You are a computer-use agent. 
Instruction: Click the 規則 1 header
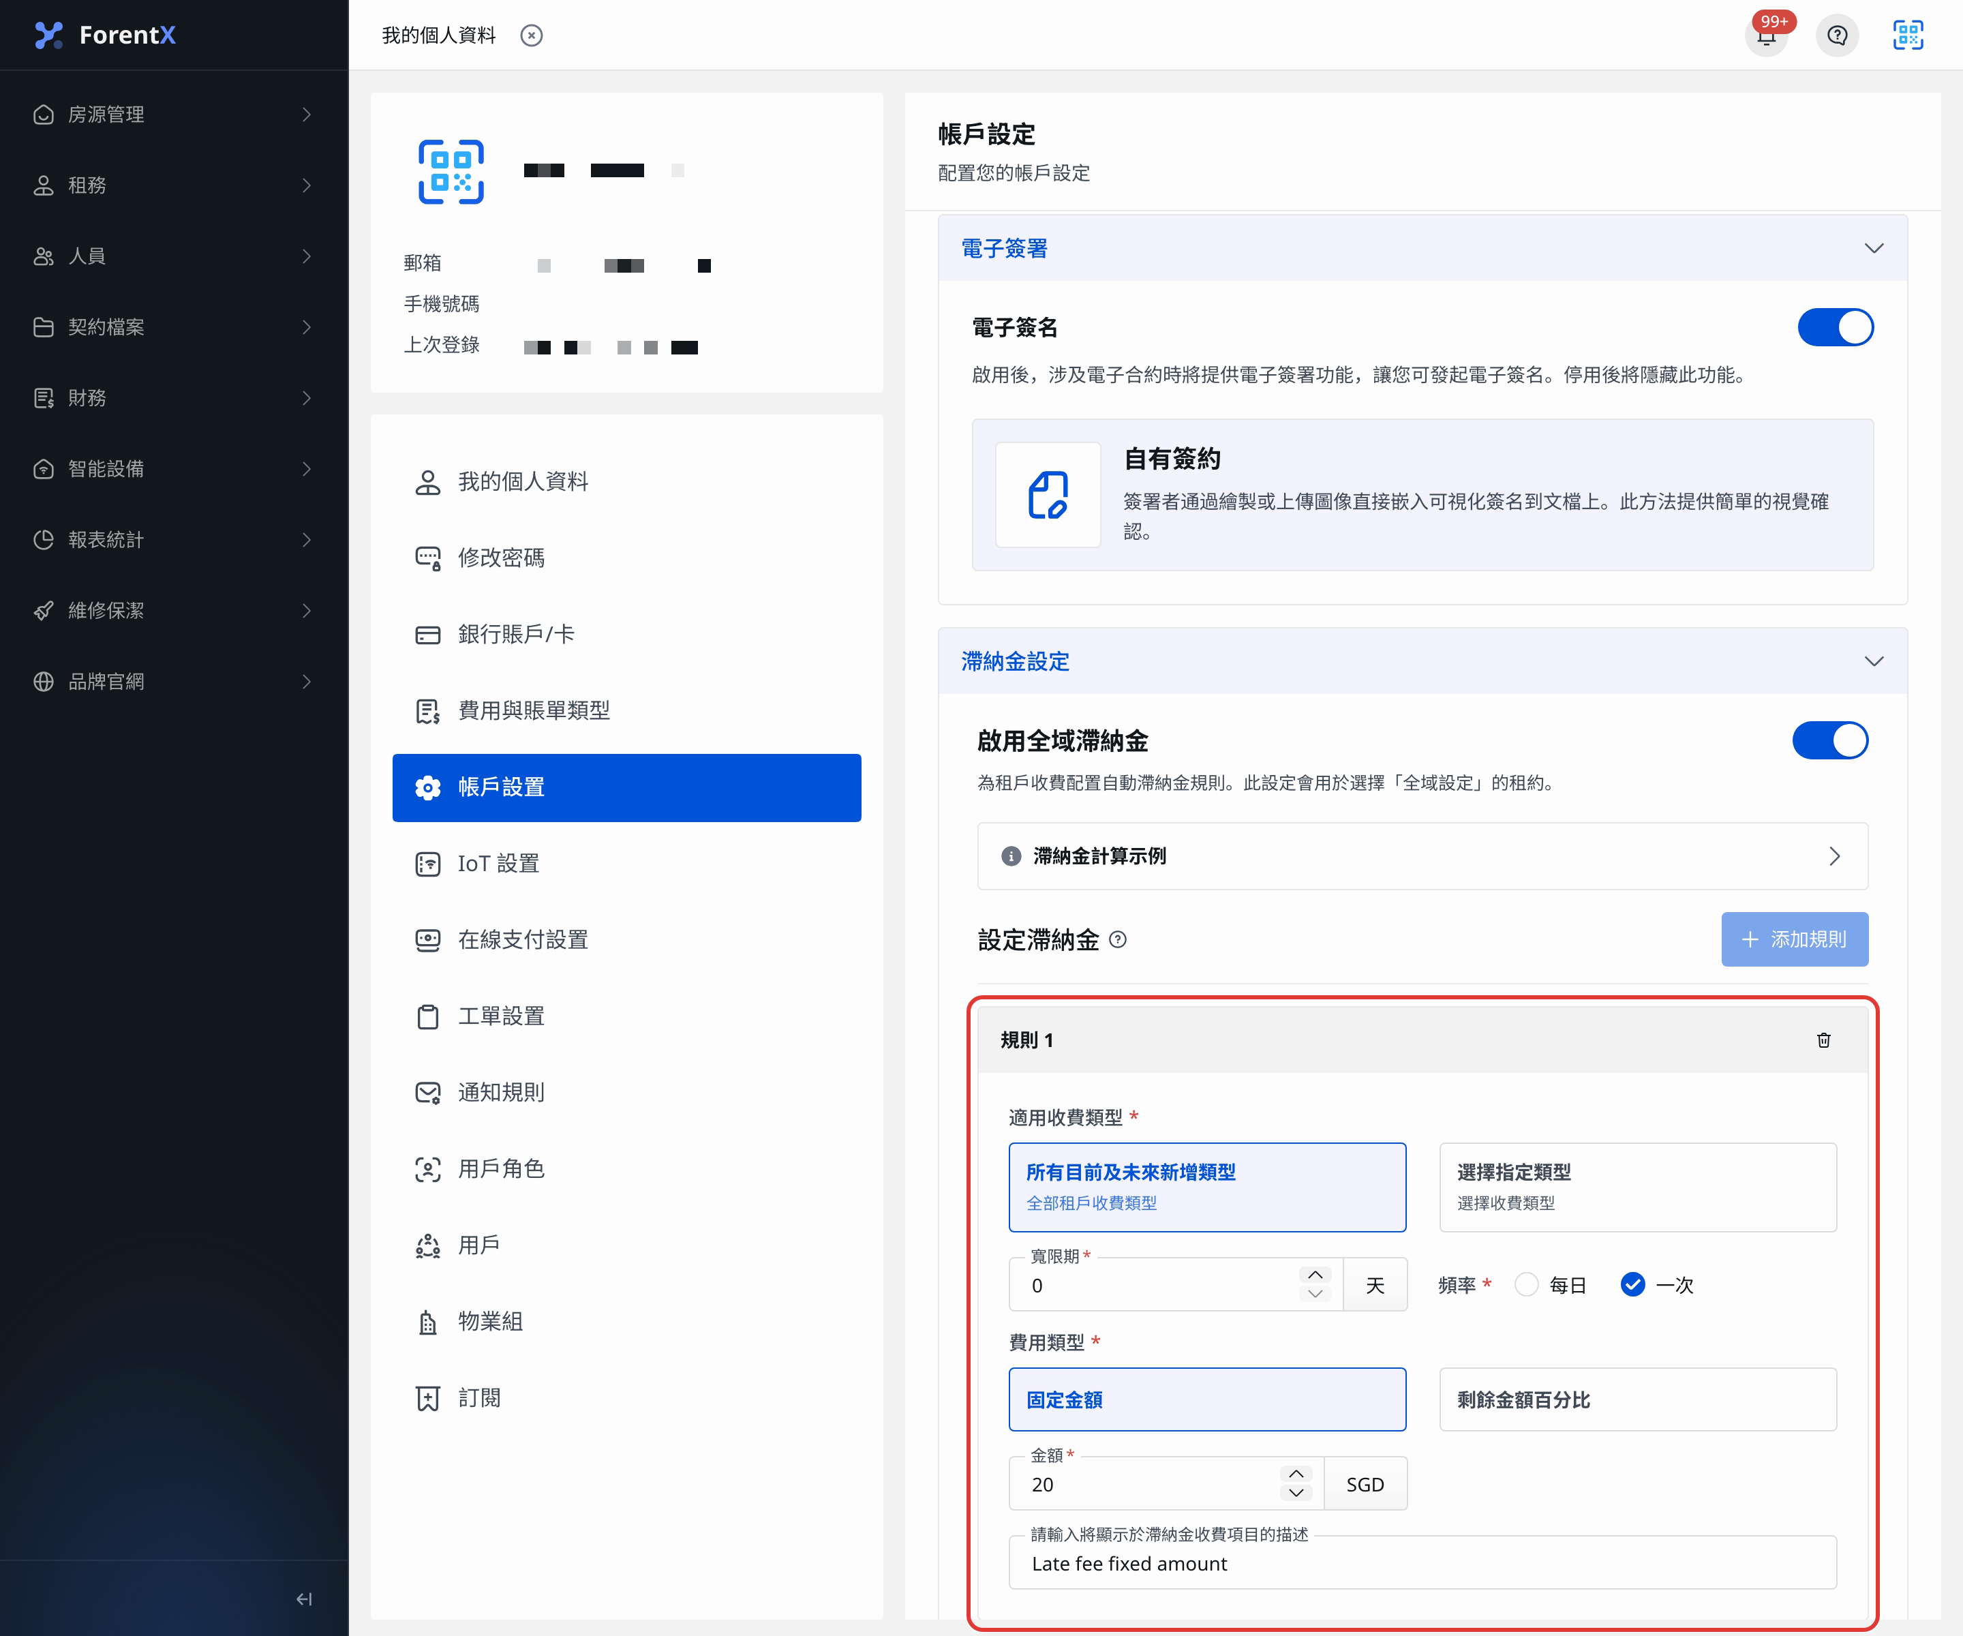click(x=1422, y=1040)
